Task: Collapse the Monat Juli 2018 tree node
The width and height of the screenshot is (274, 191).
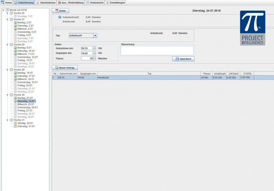Action: pos(3,10)
